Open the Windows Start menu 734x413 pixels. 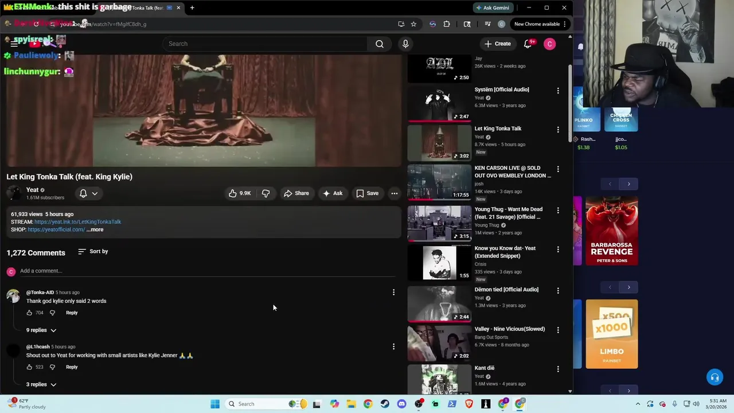215,404
